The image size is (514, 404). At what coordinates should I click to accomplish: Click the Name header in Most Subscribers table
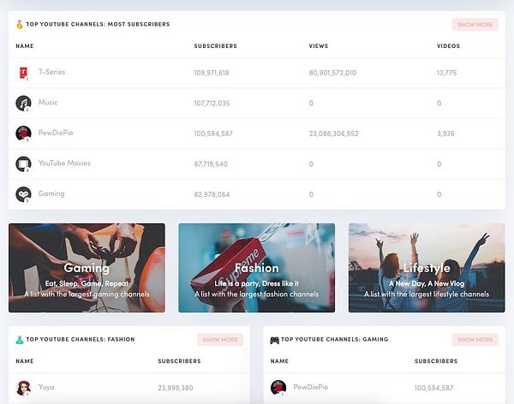point(25,46)
